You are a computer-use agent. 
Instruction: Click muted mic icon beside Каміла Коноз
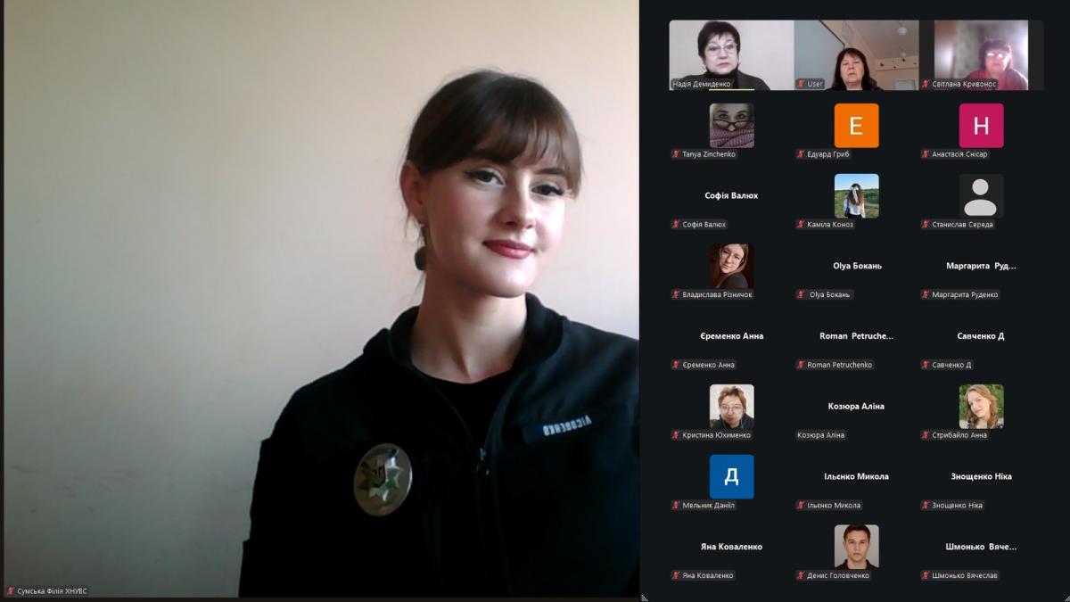pos(801,225)
